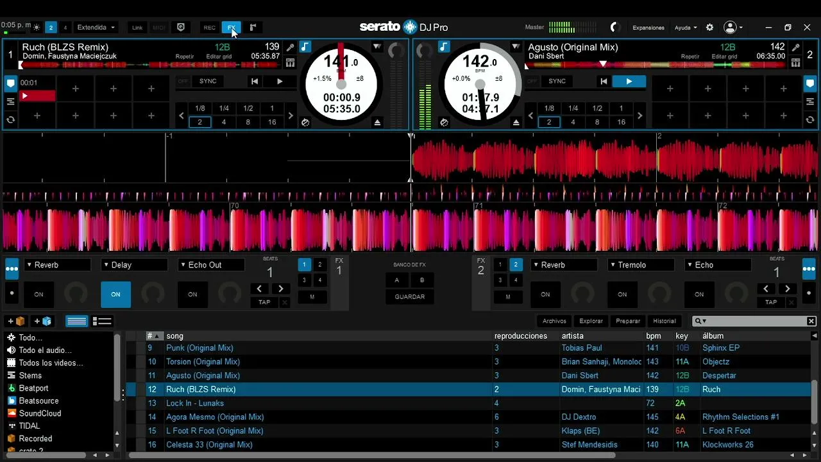Enable SYNC on deck 2

point(557,81)
